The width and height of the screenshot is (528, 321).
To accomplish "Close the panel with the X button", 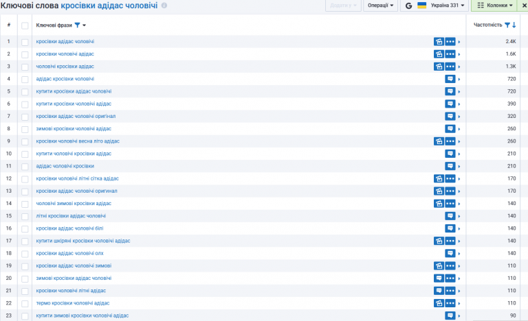I will (524, 5).
